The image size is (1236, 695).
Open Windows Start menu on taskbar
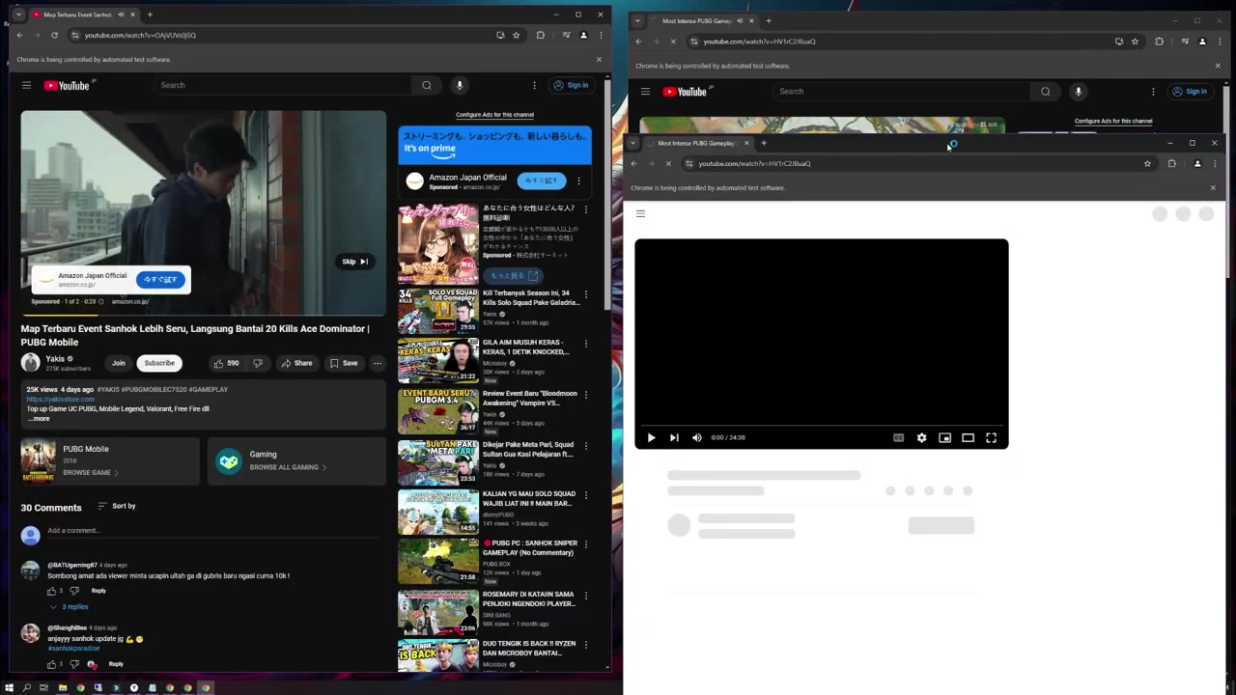coord(11,687)
